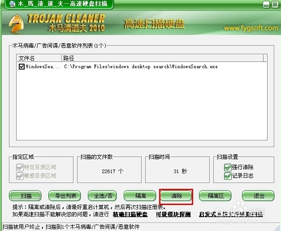The image size is (281, 231).
Task: Close the Trojan Cleaner window
Action: 275,4
